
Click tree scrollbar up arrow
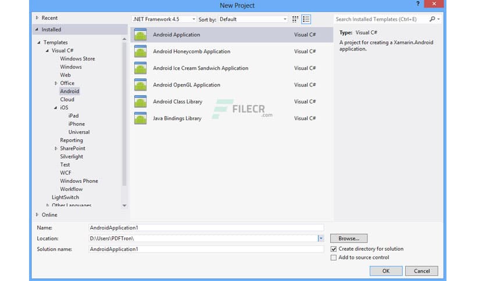point(124,39)
